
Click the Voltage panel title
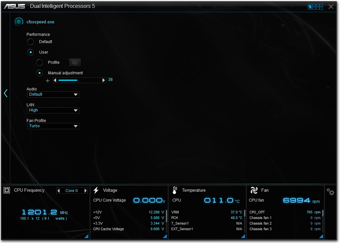(x=110, y=190)
